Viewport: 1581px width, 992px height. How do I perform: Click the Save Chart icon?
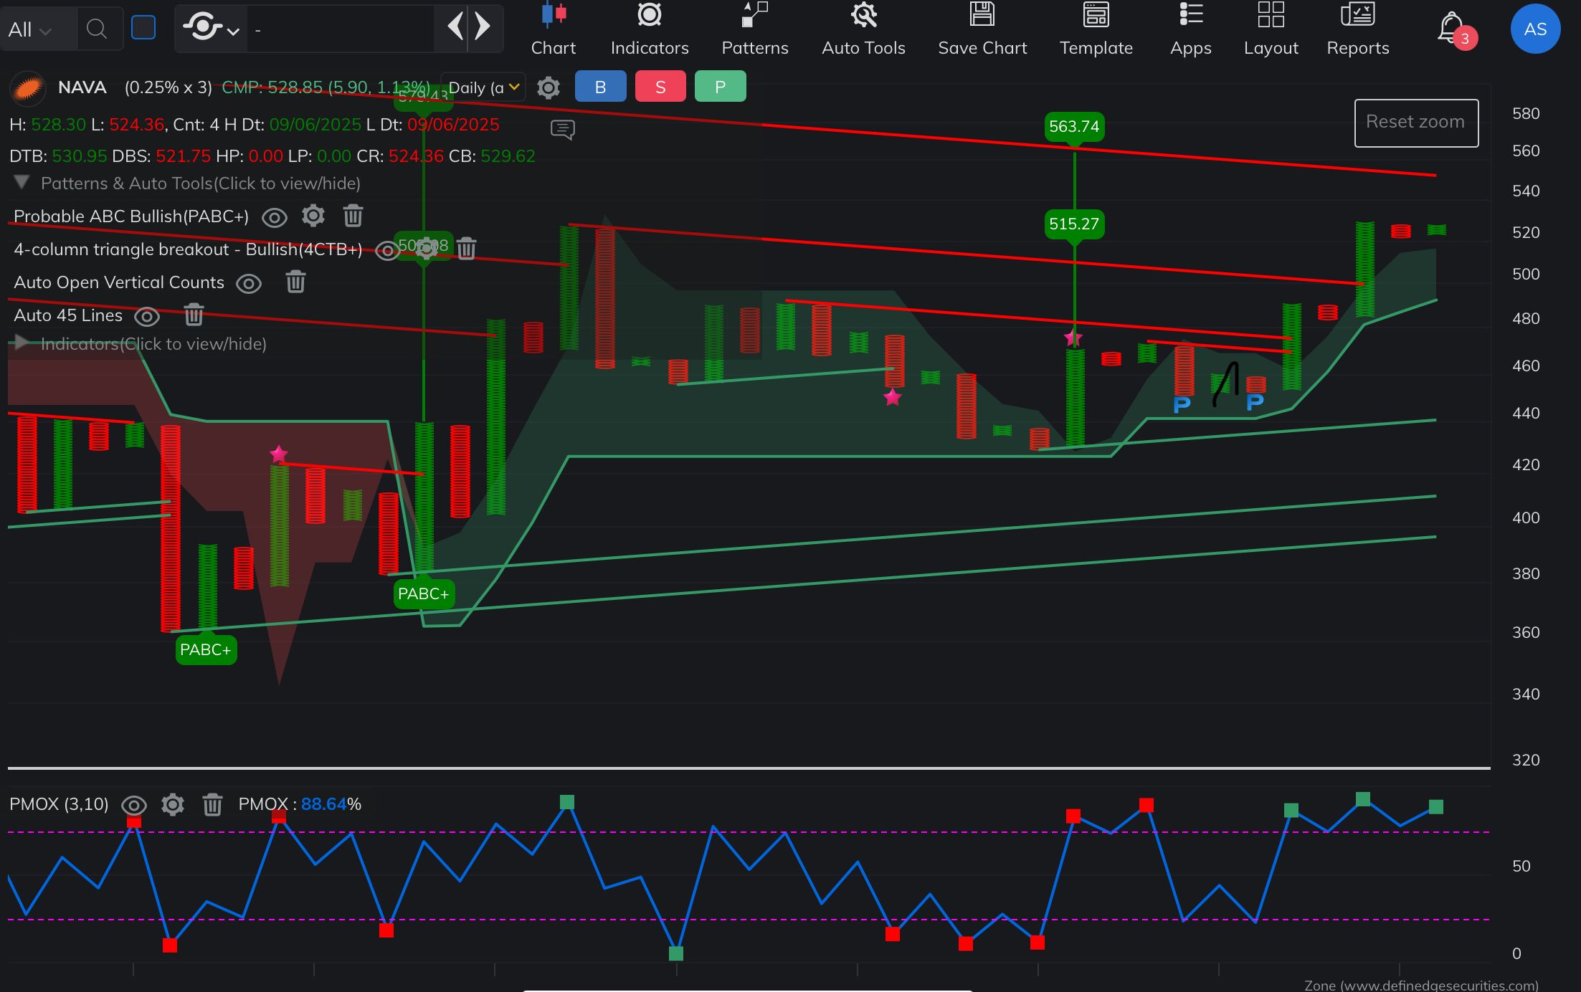(982, 14)
